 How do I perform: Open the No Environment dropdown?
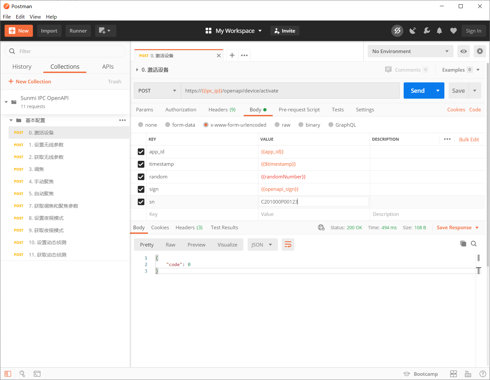[x=411, y=51]
